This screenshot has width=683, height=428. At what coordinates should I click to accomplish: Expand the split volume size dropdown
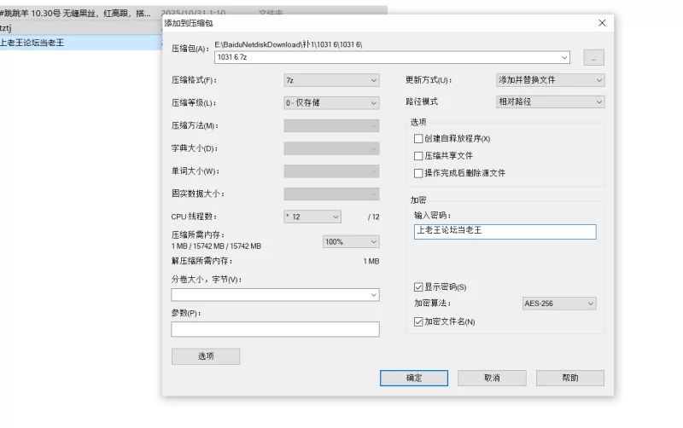click(x=275, y=295)
